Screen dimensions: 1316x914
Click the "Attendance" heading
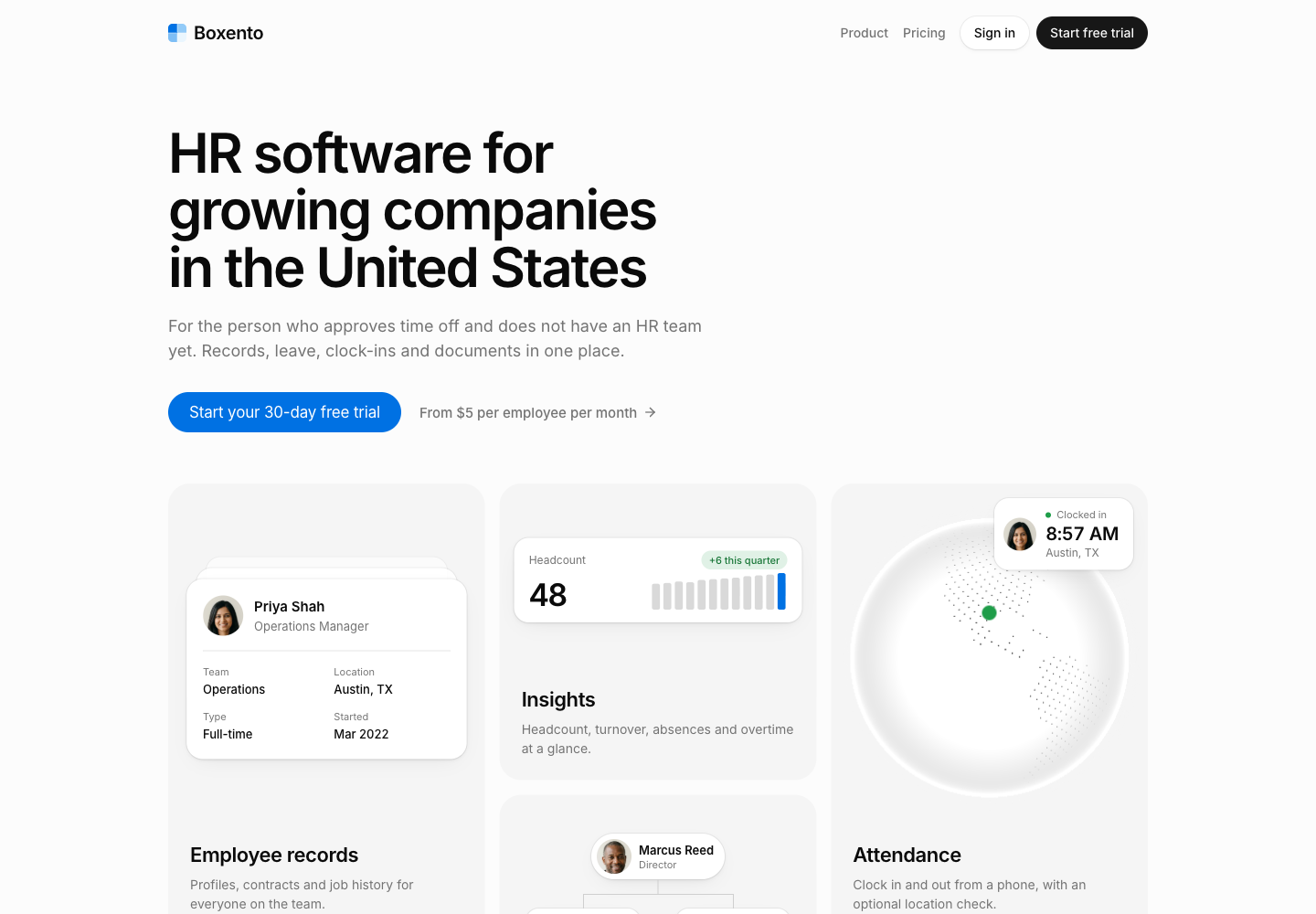[907, 855]
